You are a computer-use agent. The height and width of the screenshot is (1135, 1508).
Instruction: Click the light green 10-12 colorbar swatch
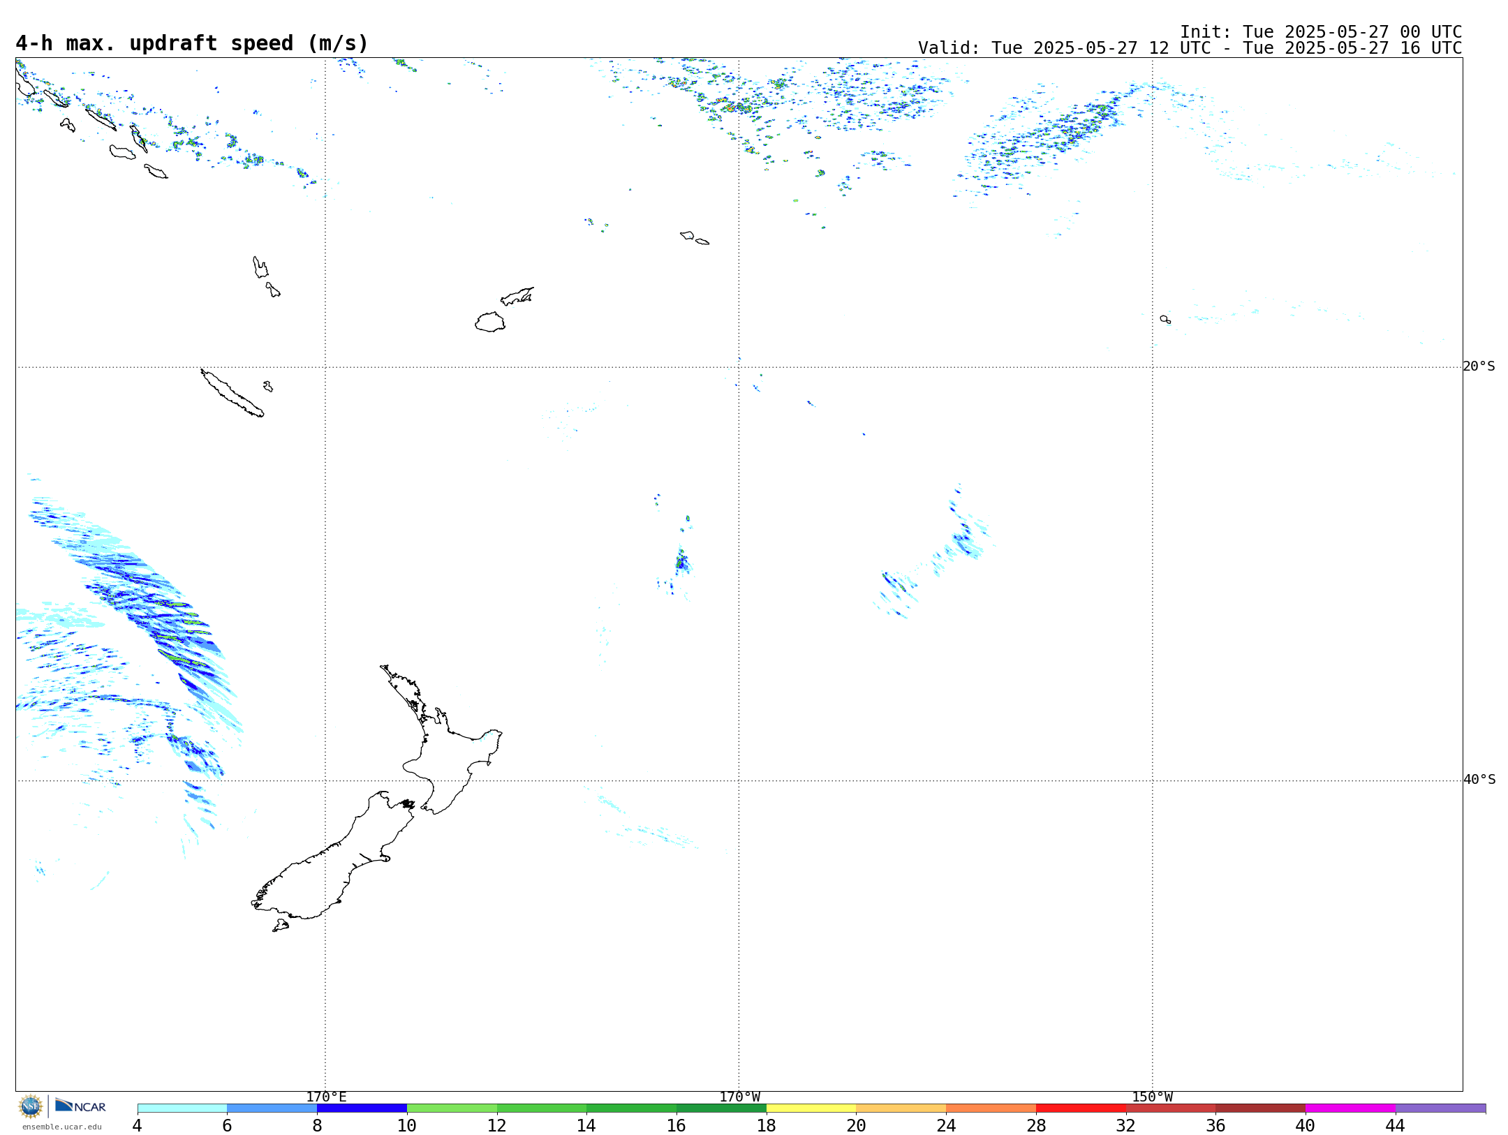click(452, 1108)
